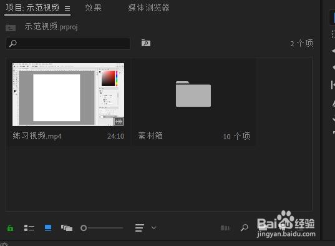Image resolution: width=335 pixels, height=246 pixels.
Task: Click the thumbnail zoom slider handle
Action: click(84, 228)
